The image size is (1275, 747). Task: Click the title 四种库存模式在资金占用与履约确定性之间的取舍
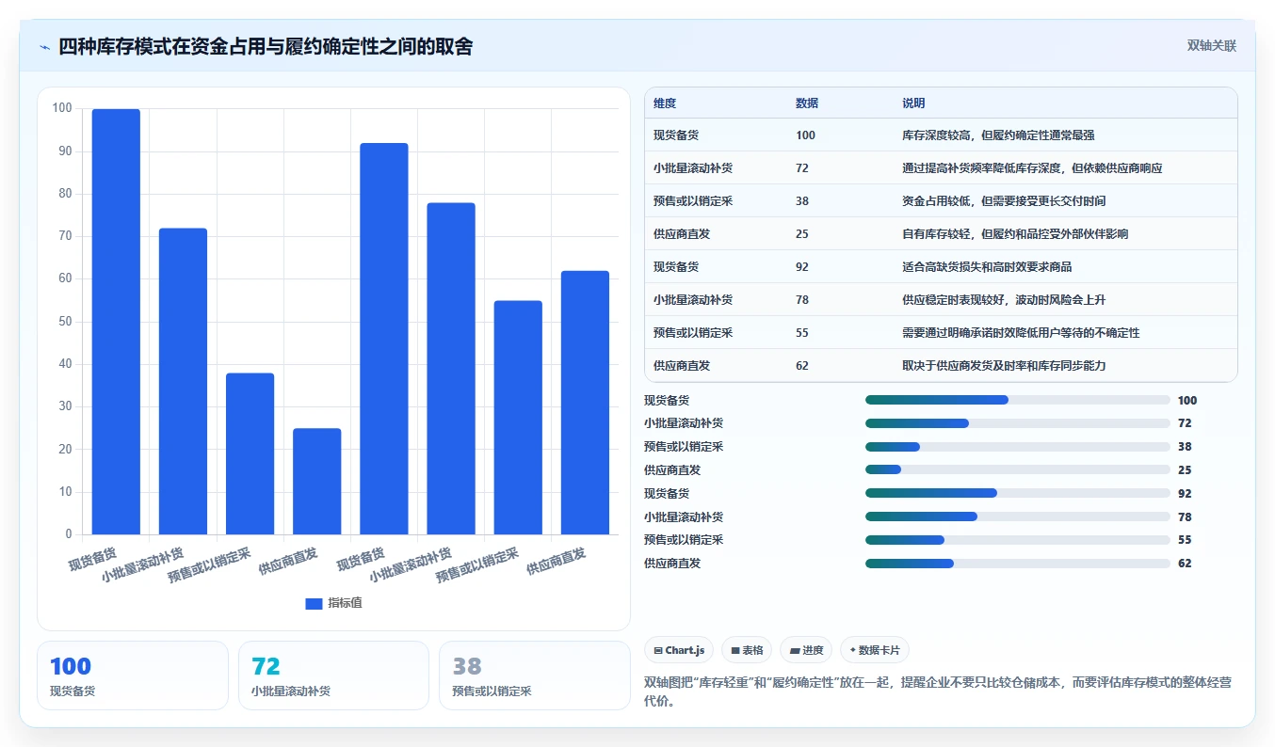tap(266, 46)
